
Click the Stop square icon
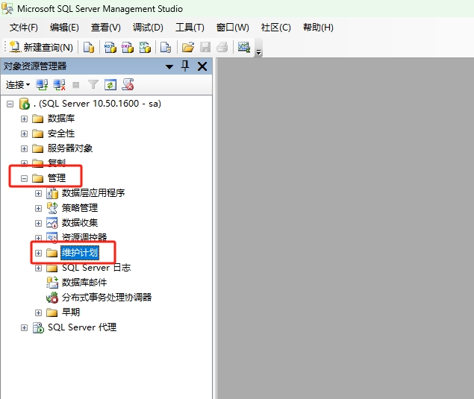coord(76,85)
